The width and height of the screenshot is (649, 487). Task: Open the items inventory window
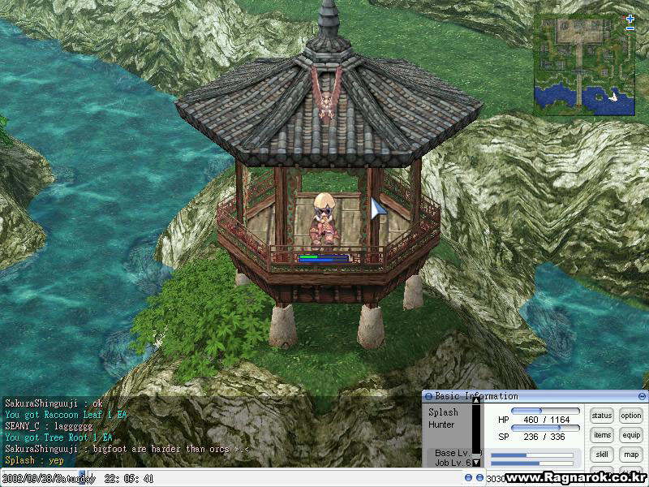point(602,435)
